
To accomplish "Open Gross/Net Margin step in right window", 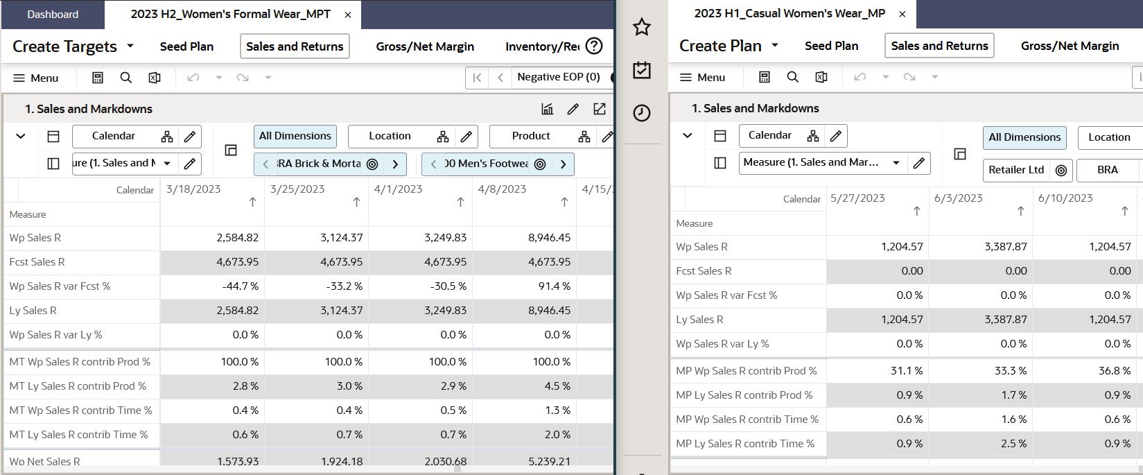I will click(x=1070, y=46).
